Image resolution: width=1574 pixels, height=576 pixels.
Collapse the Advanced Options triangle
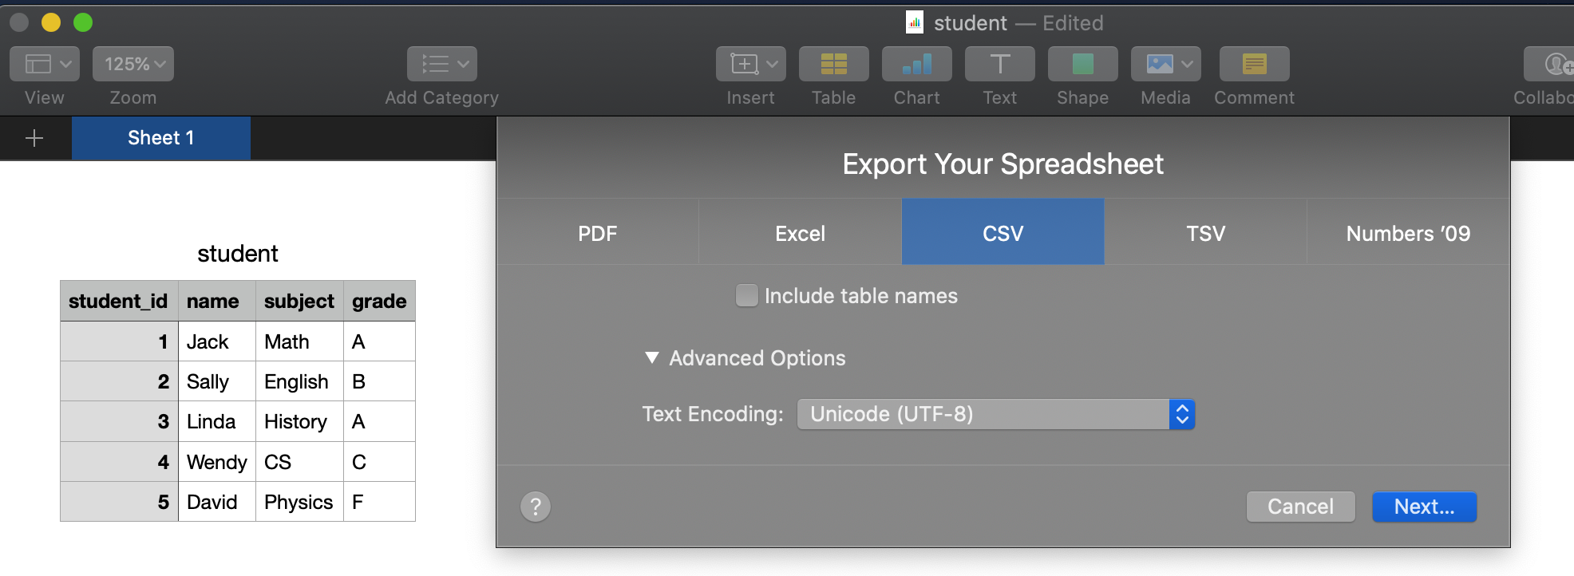[x=652, y=358]
